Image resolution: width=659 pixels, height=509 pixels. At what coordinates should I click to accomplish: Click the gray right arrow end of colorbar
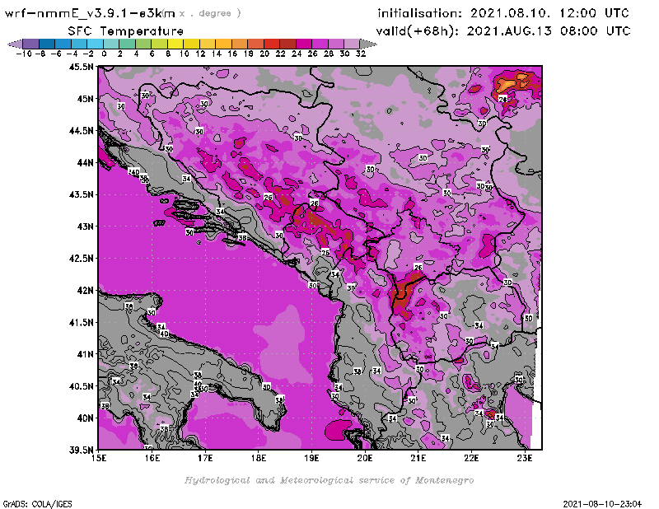coord(367,44)
